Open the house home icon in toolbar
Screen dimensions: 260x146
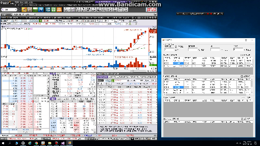30,10
